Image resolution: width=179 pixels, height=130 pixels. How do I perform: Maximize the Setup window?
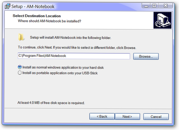(x=154, y=5)
